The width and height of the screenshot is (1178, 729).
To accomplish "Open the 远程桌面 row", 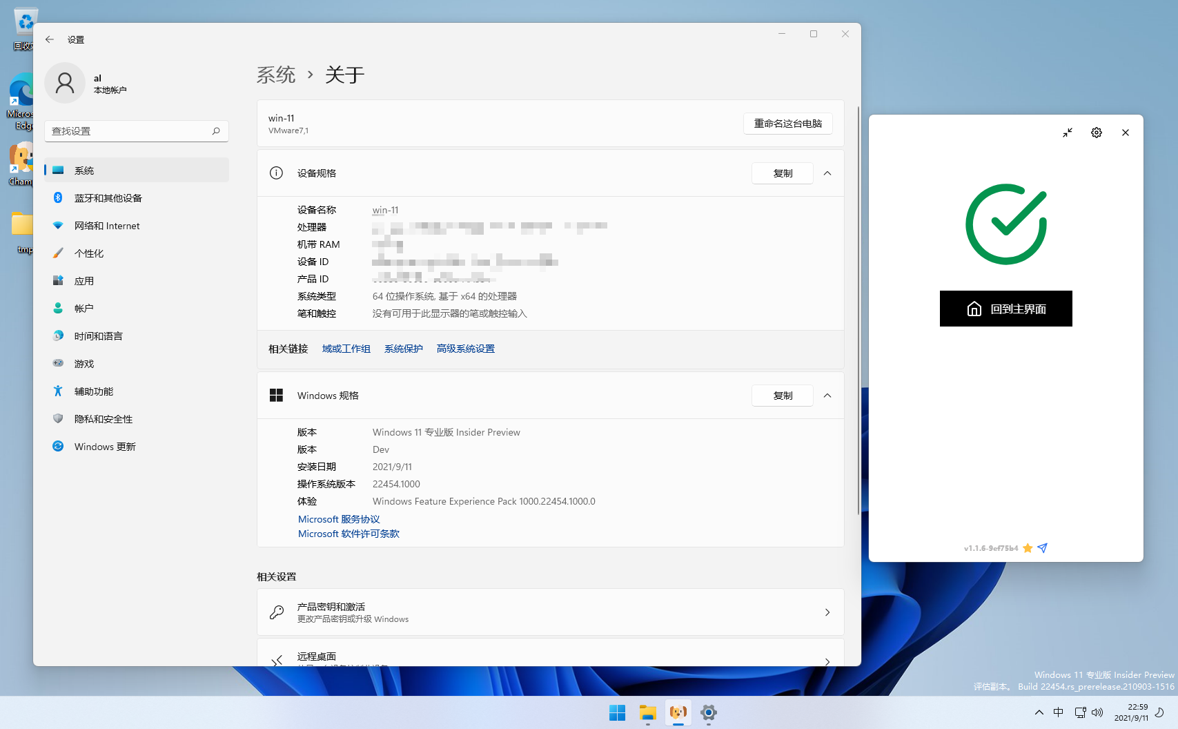I will (551, 652).
